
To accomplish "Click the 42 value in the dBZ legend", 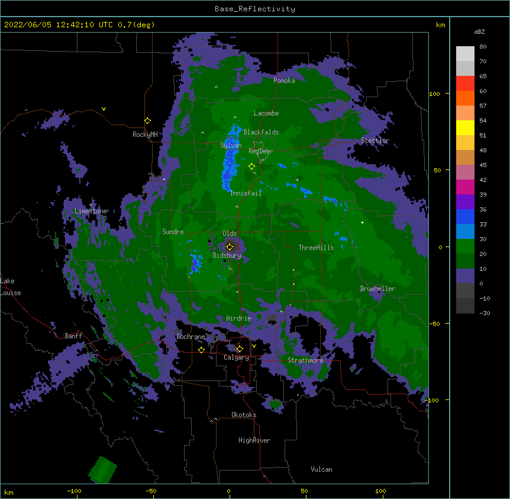I will pyautogui.click(x=483, y=180).
